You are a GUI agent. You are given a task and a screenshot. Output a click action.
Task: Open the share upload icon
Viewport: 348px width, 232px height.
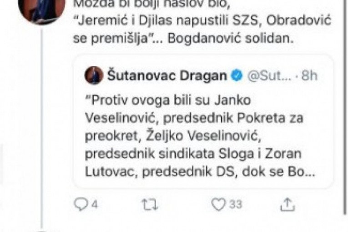point(287,204)
